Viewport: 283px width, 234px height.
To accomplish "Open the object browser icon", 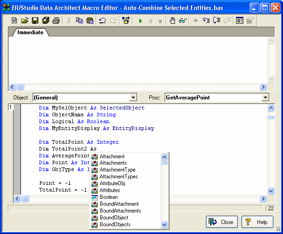I will click(126, 21).
